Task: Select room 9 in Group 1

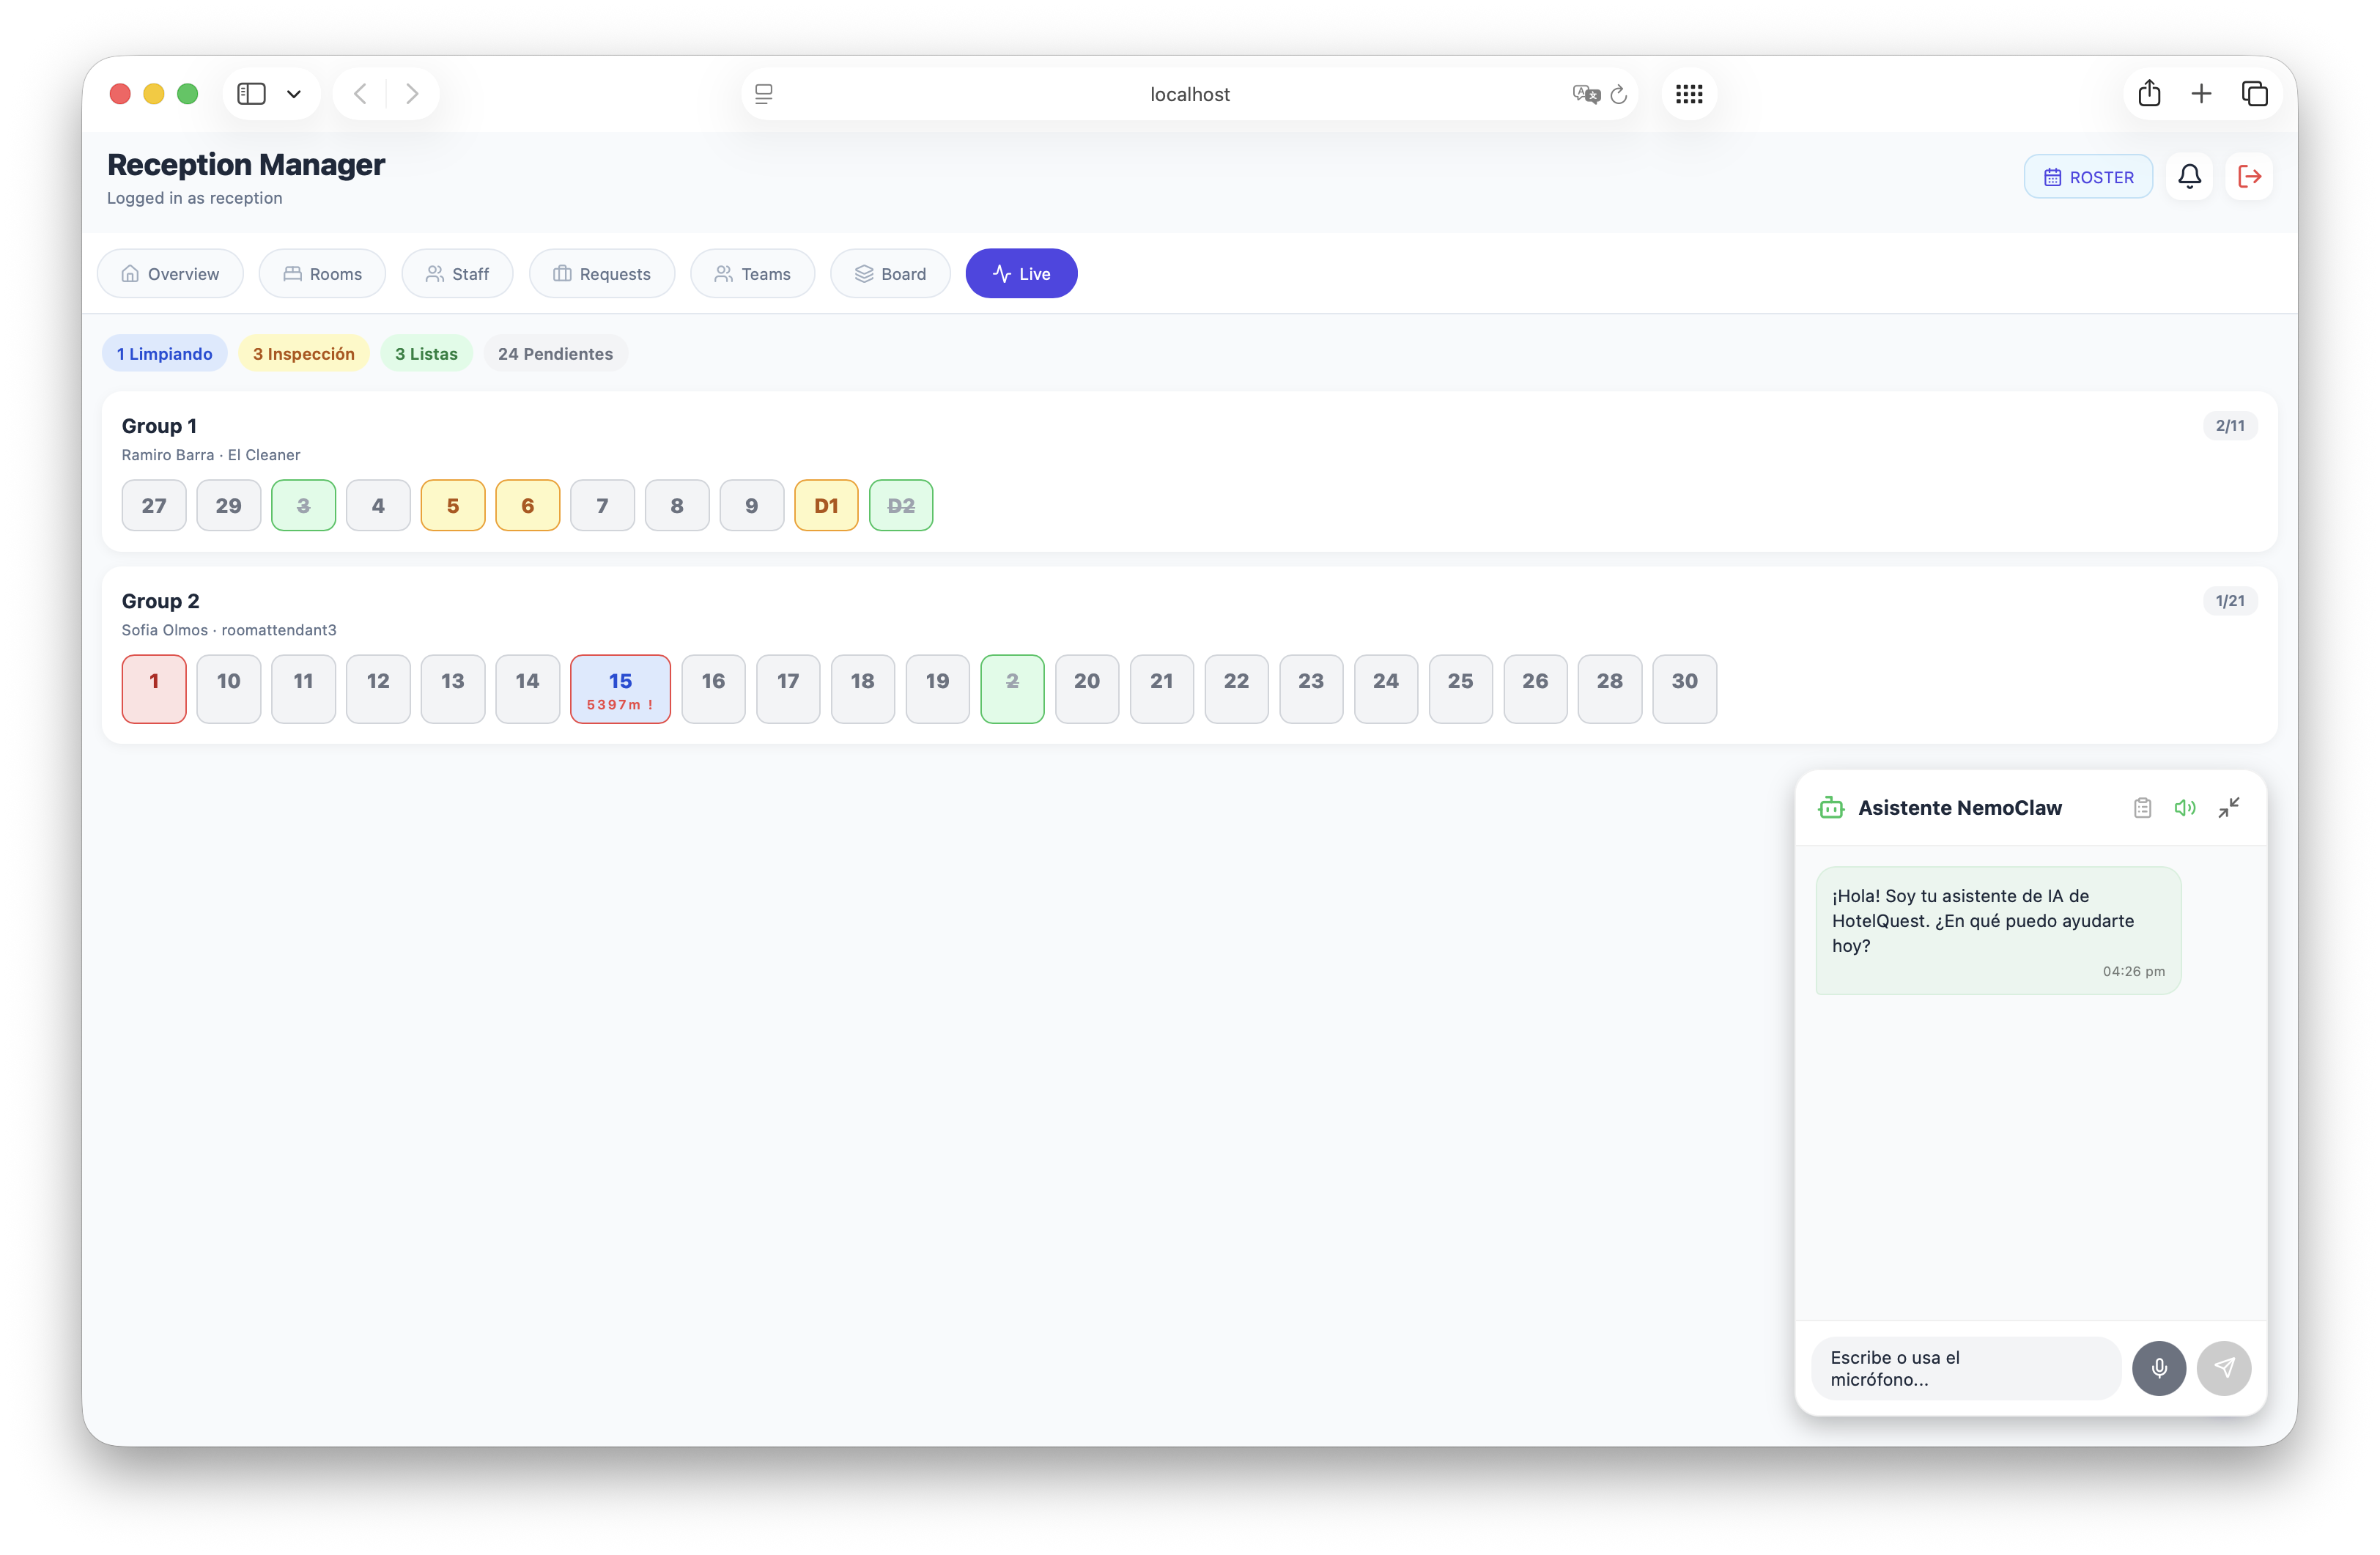Action: tap(752, 505)
